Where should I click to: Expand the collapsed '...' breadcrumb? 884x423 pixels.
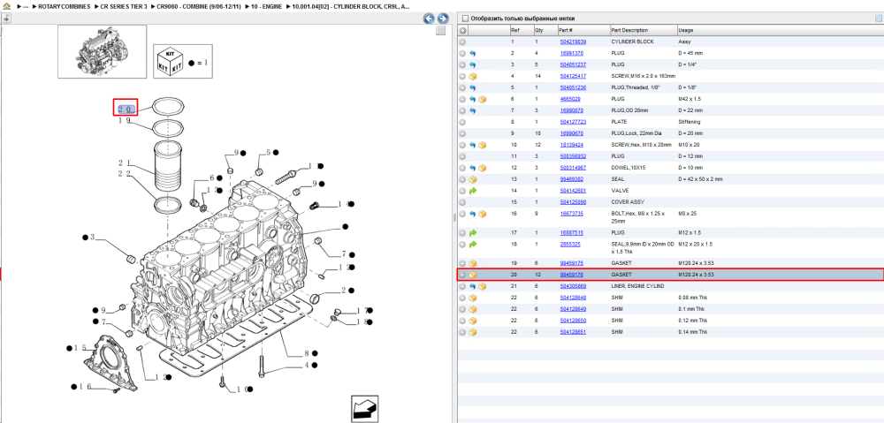click(x=25, y=6)
